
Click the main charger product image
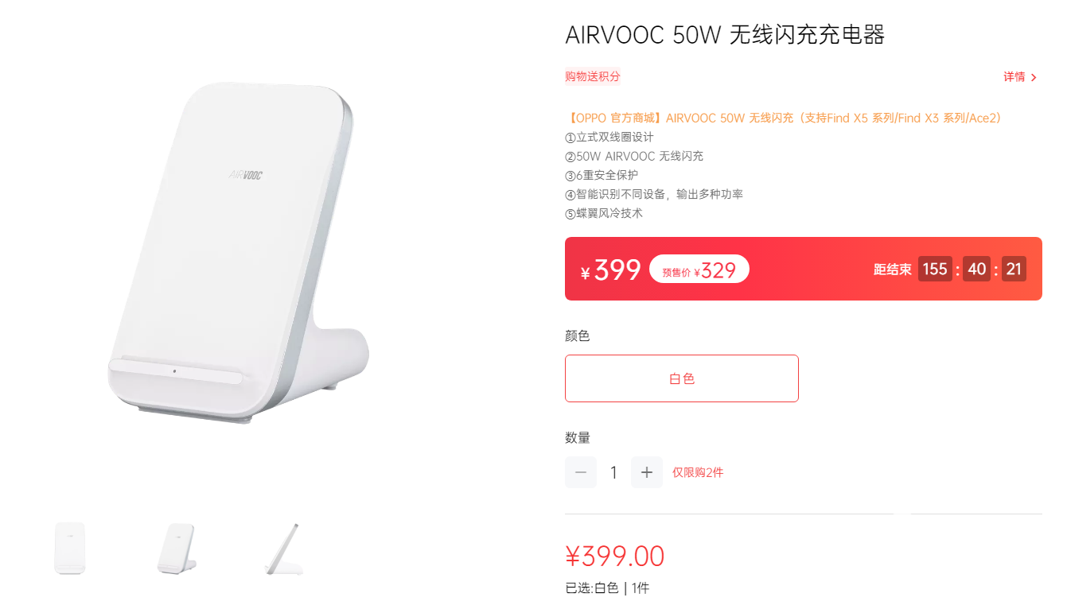click(x=239, y=253)
